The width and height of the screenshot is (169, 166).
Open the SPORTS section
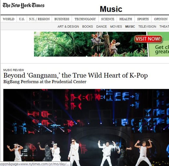point(143,19)
